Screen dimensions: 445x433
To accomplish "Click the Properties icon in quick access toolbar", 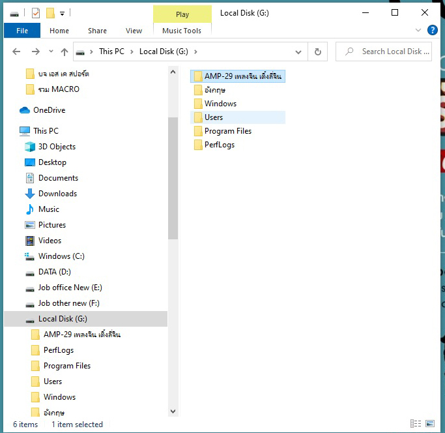I will pos(36,13).
